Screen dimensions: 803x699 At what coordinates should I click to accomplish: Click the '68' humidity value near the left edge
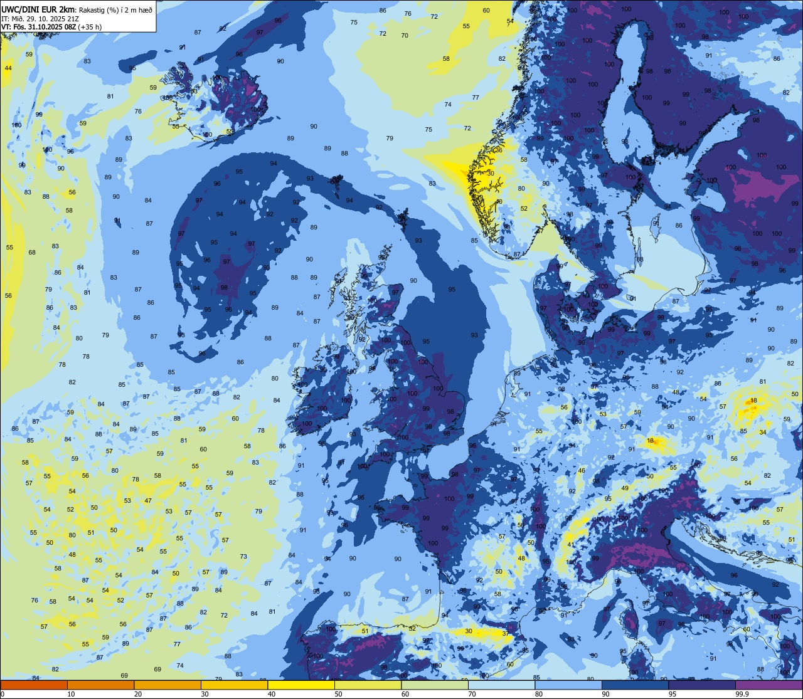click(x=32, y=253)
